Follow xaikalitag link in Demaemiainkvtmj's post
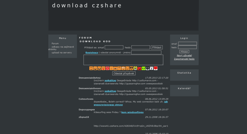This screenshot has height=134, width=247. [110, 80]
